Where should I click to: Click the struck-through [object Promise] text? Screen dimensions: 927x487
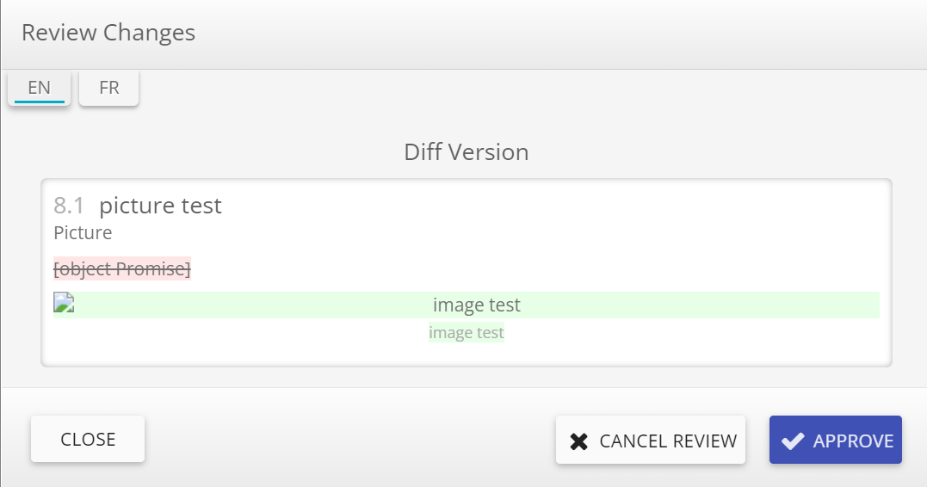pos(122,269)
